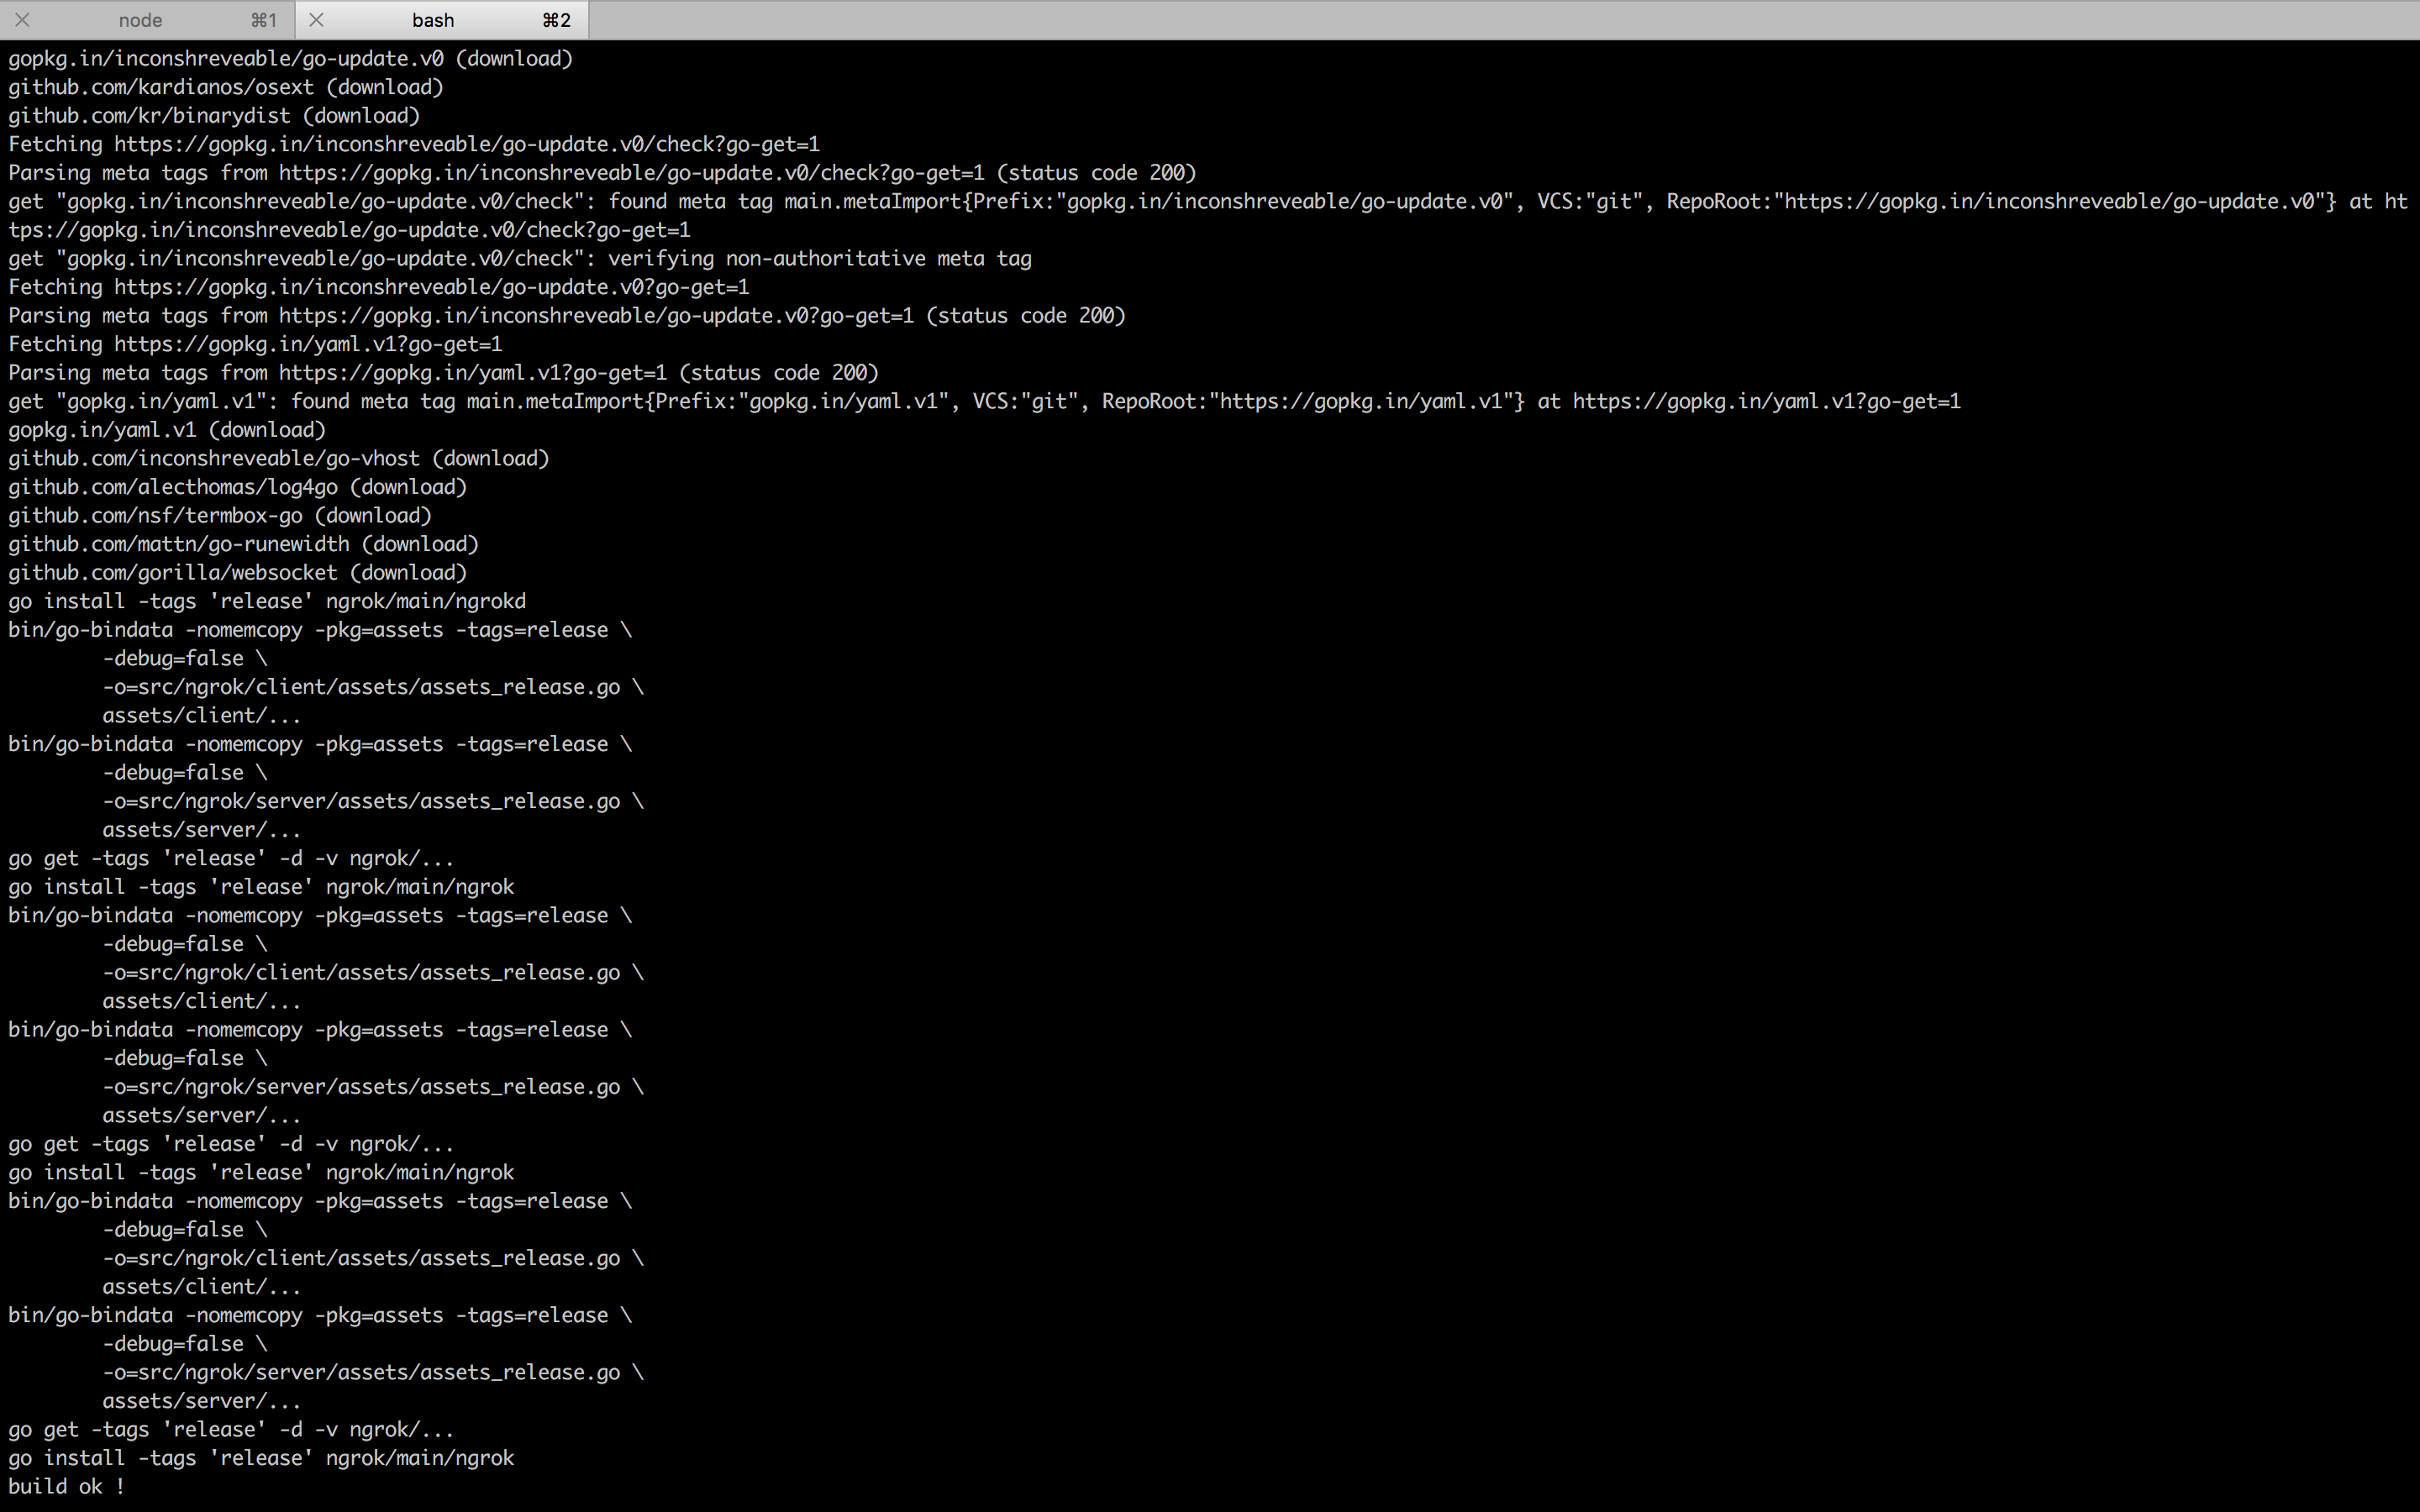
Task: Select the bash tab
Action: 433,20
